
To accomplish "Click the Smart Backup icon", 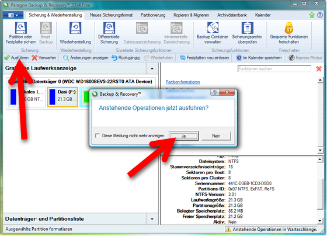I will [x=46, y=28].
